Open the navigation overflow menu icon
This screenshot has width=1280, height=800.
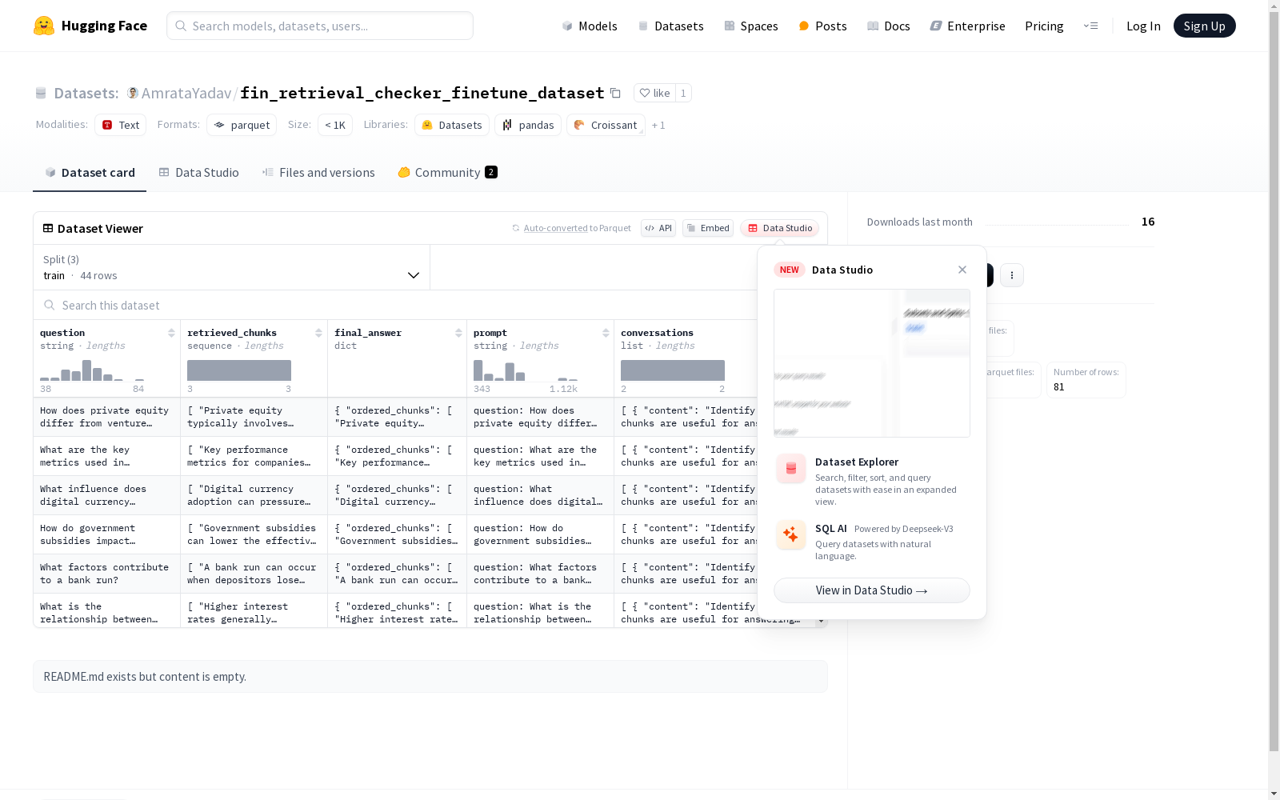1090,26
